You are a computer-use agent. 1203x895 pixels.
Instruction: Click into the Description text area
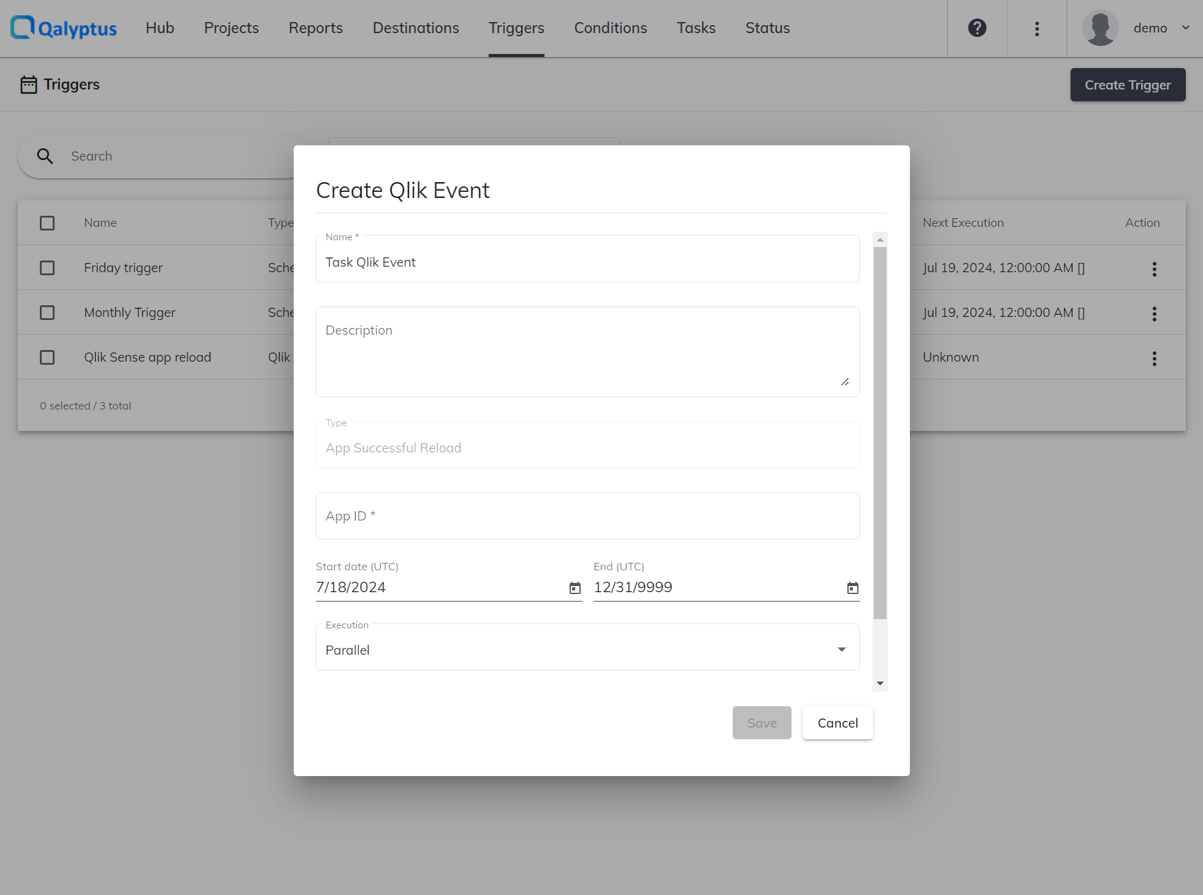(587, 352)
